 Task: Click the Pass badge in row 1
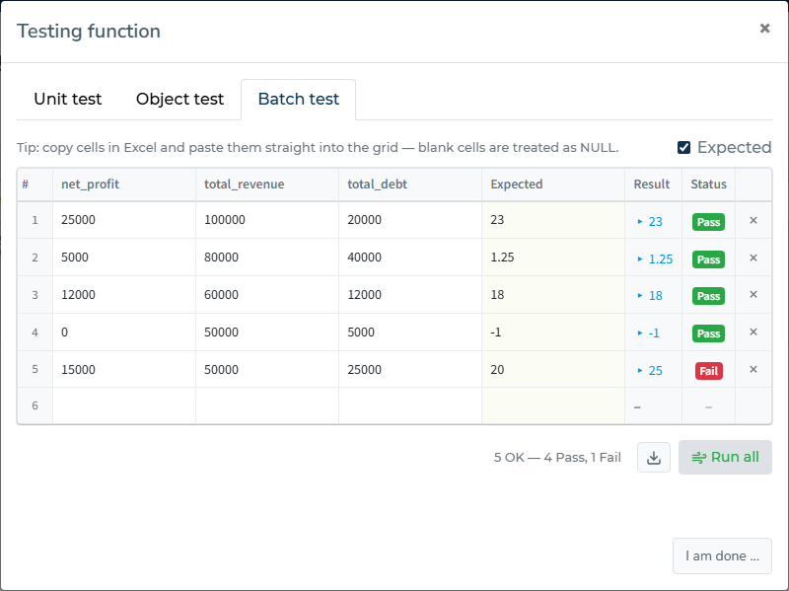(x=708, y=222)
